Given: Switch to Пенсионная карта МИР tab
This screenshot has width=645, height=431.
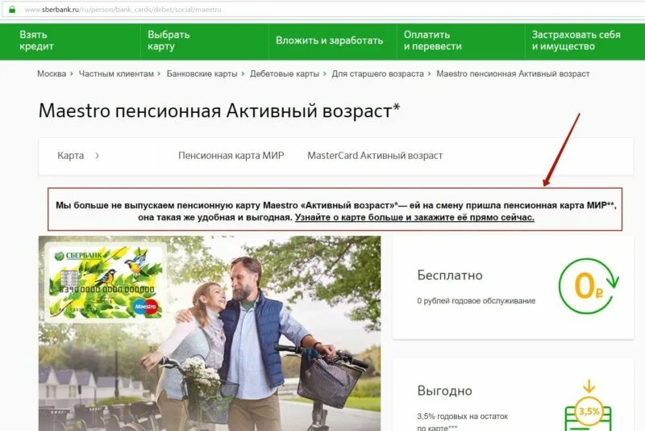Looking at the screenshot, I should 231,156.
